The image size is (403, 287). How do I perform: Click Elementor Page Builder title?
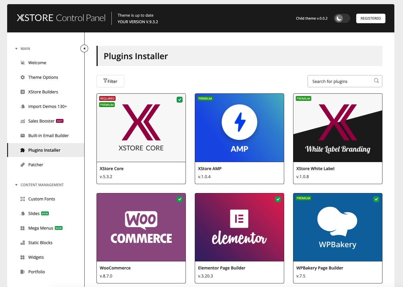tap(222, 268)
